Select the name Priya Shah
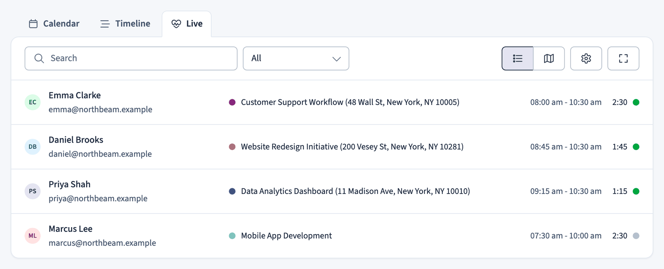This screenshot has height=269, width=664. point(69,184)
